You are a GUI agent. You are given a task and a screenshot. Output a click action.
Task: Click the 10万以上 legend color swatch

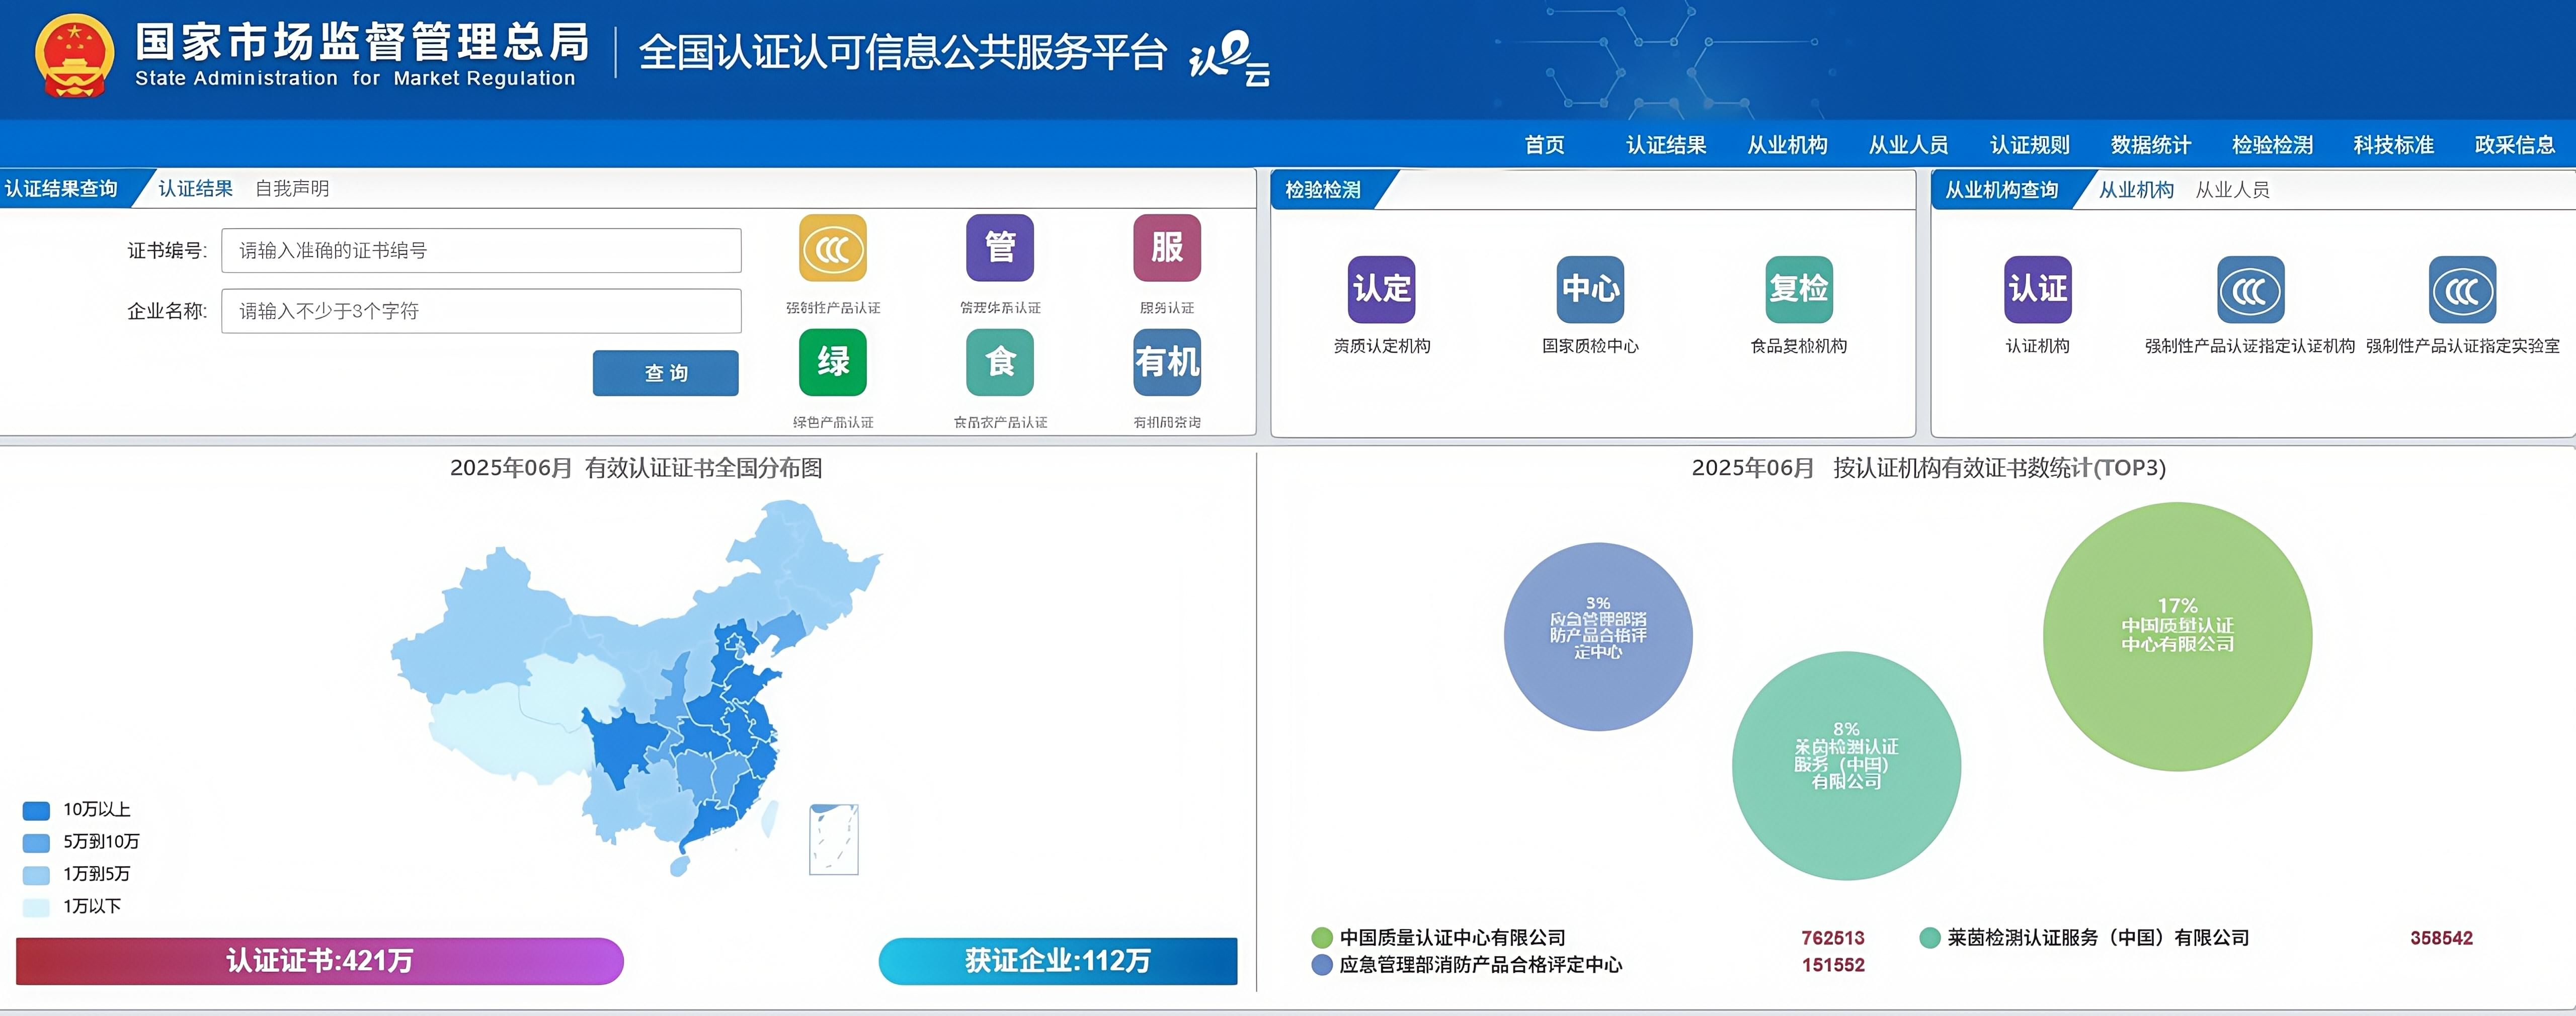coord(37,810)
